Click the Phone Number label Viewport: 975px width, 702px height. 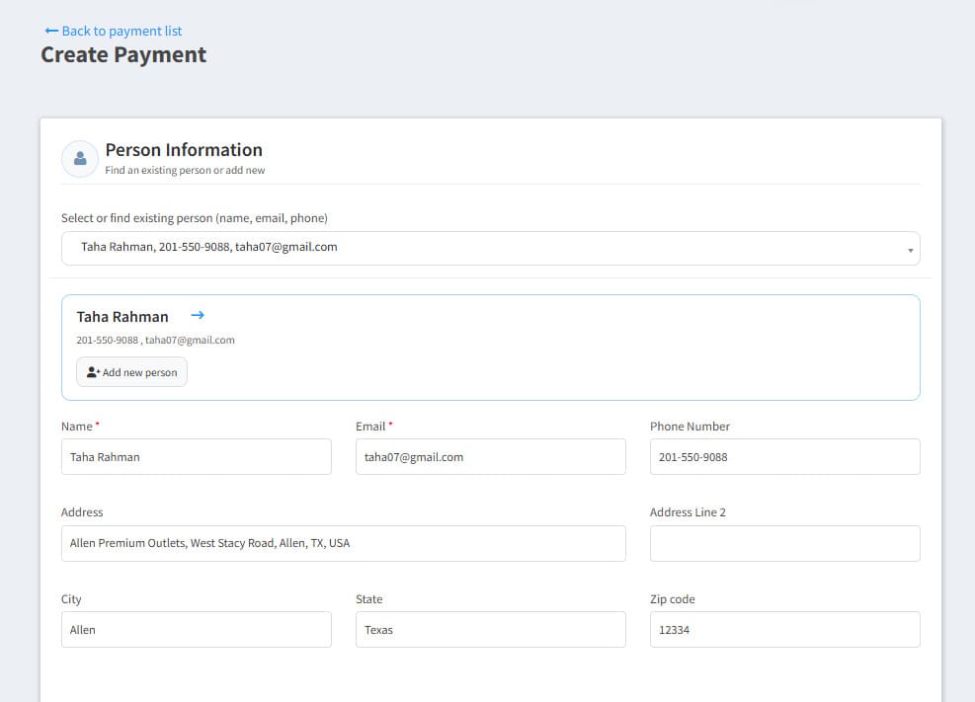point(690,427)
